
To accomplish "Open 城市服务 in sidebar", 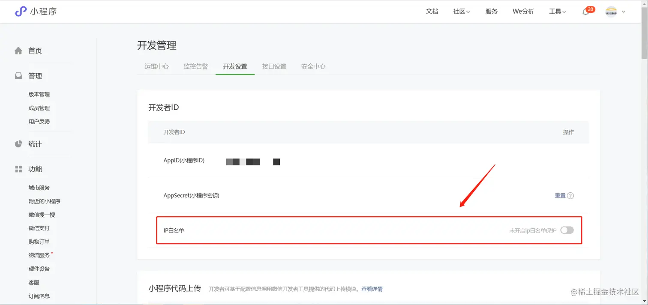I will coord(39,188).
